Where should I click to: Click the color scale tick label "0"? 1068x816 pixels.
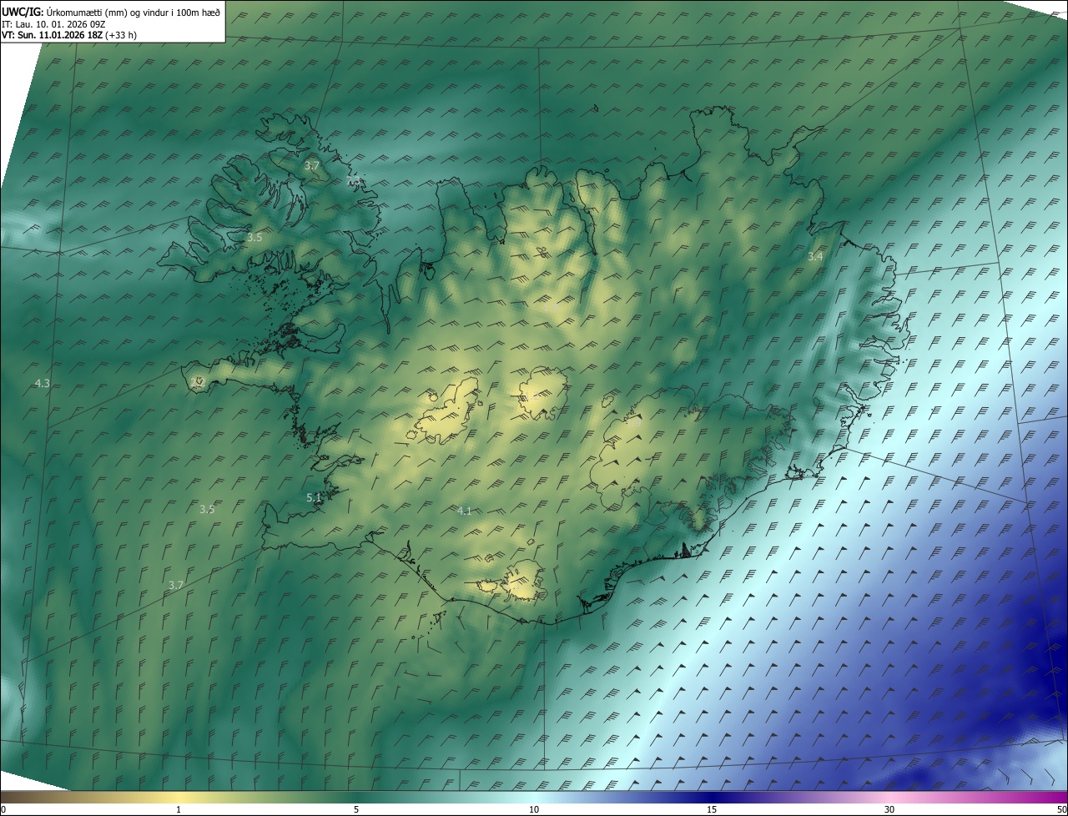coord(3,809)
